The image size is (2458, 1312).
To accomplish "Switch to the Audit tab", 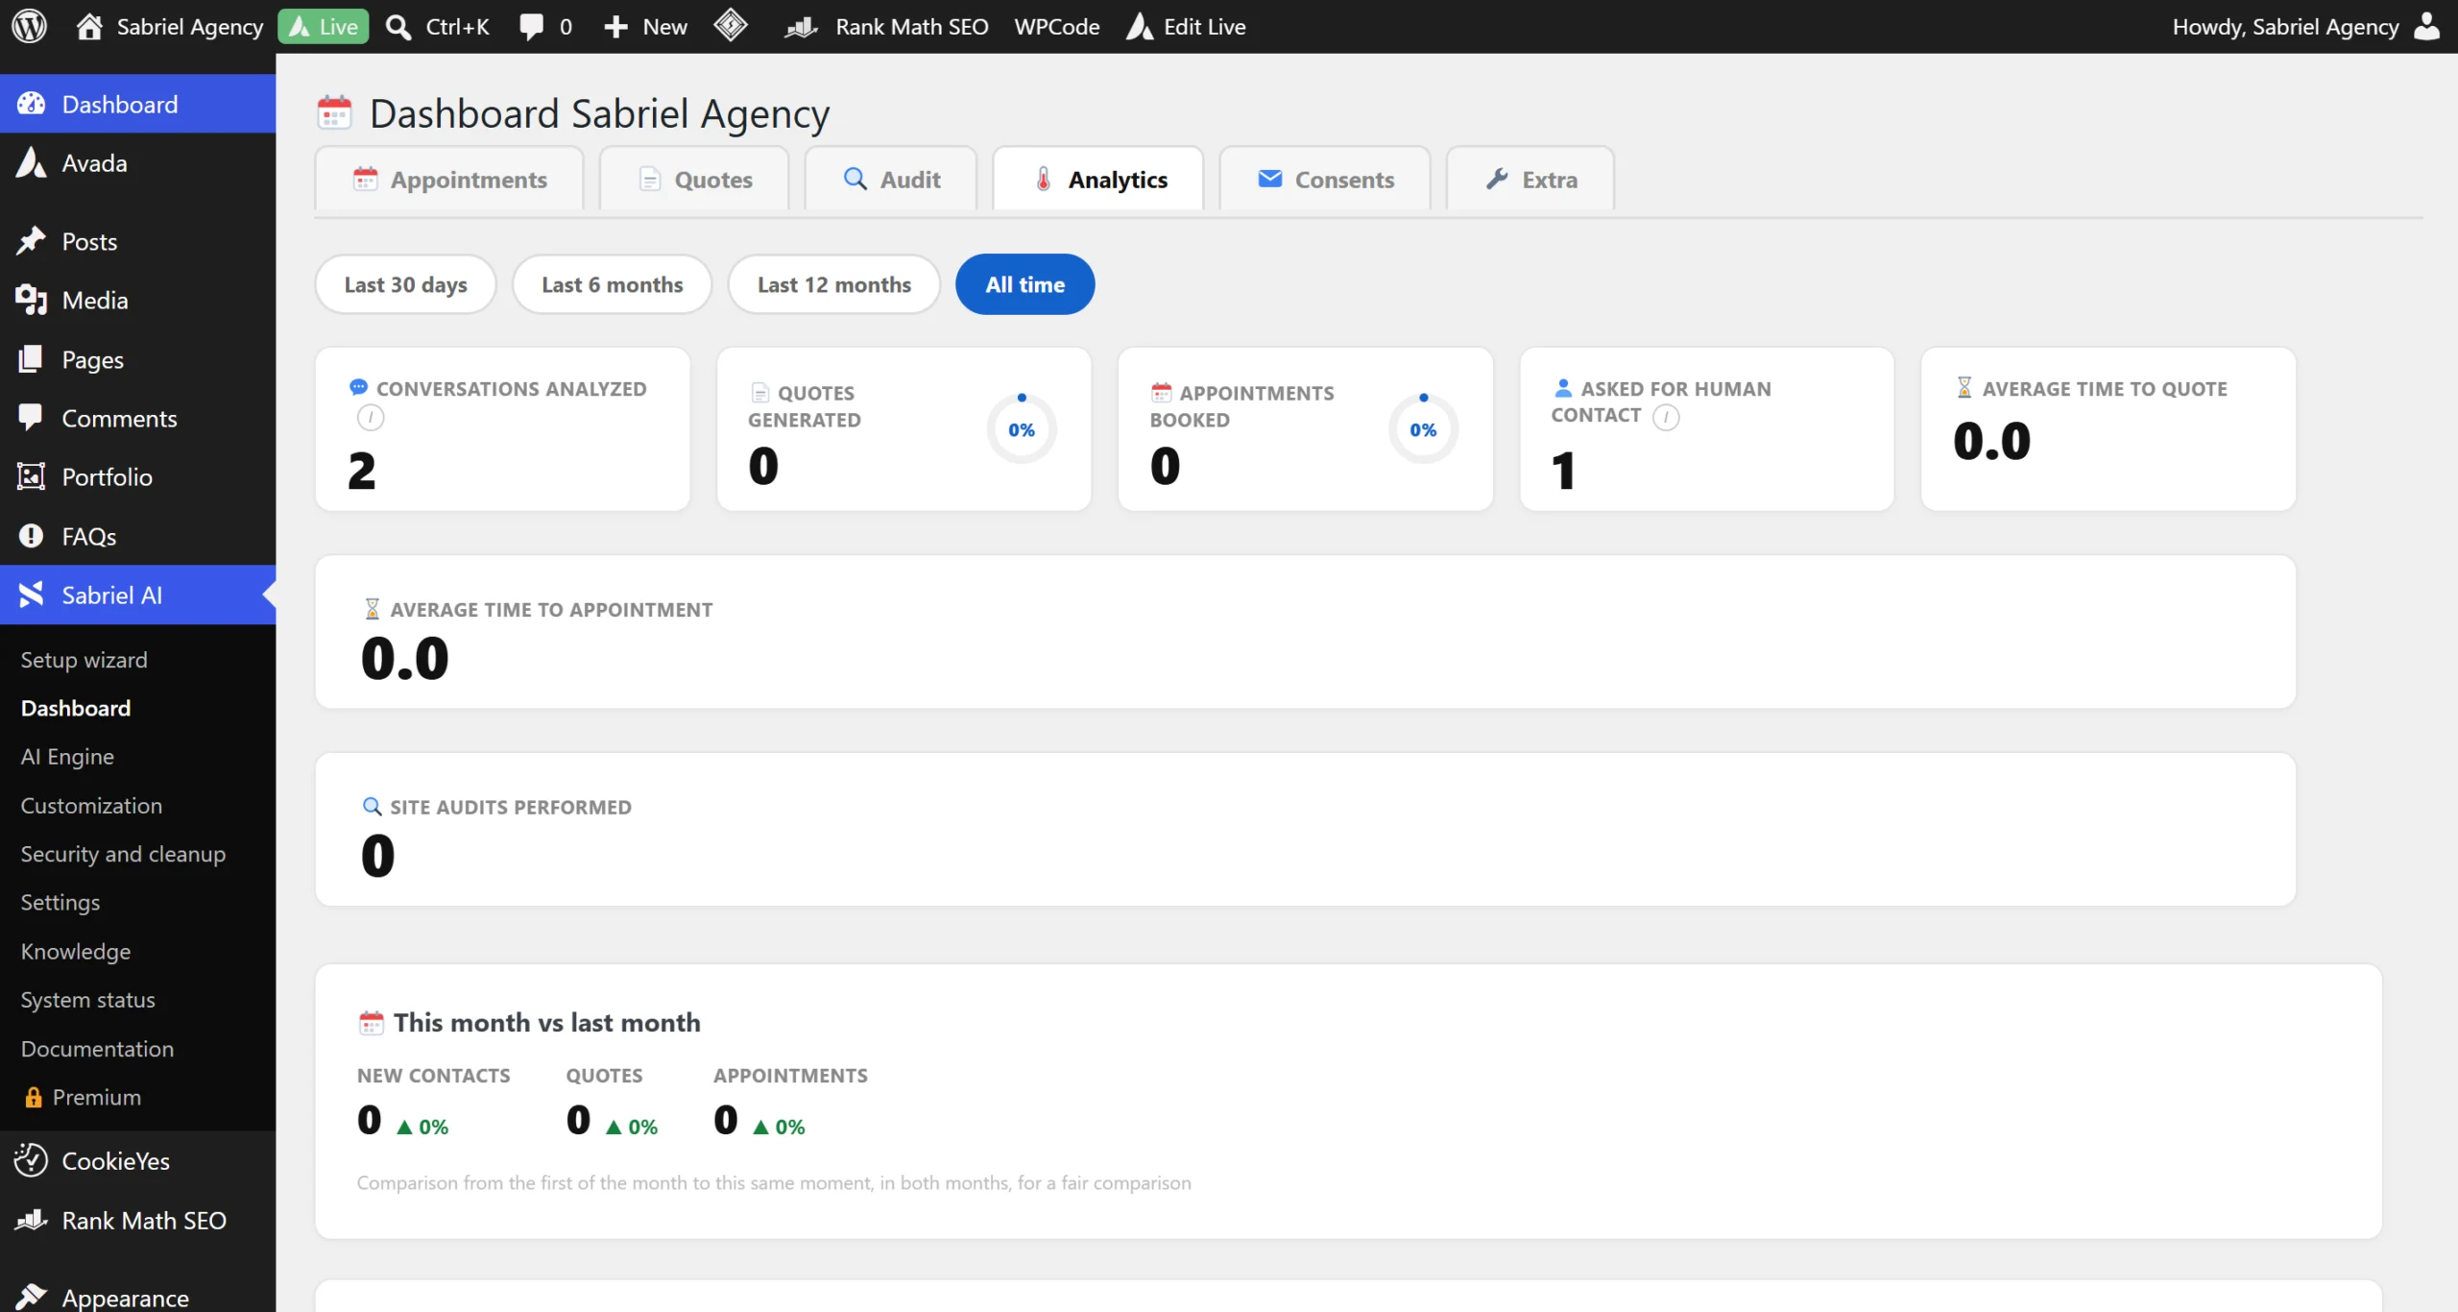I will click(891, 179).
